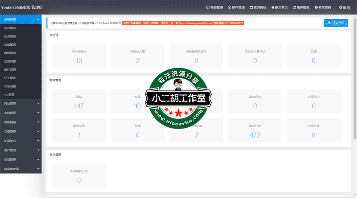
Task: Click the blue 检查升级 cloud button
Action: click(336, 22)
